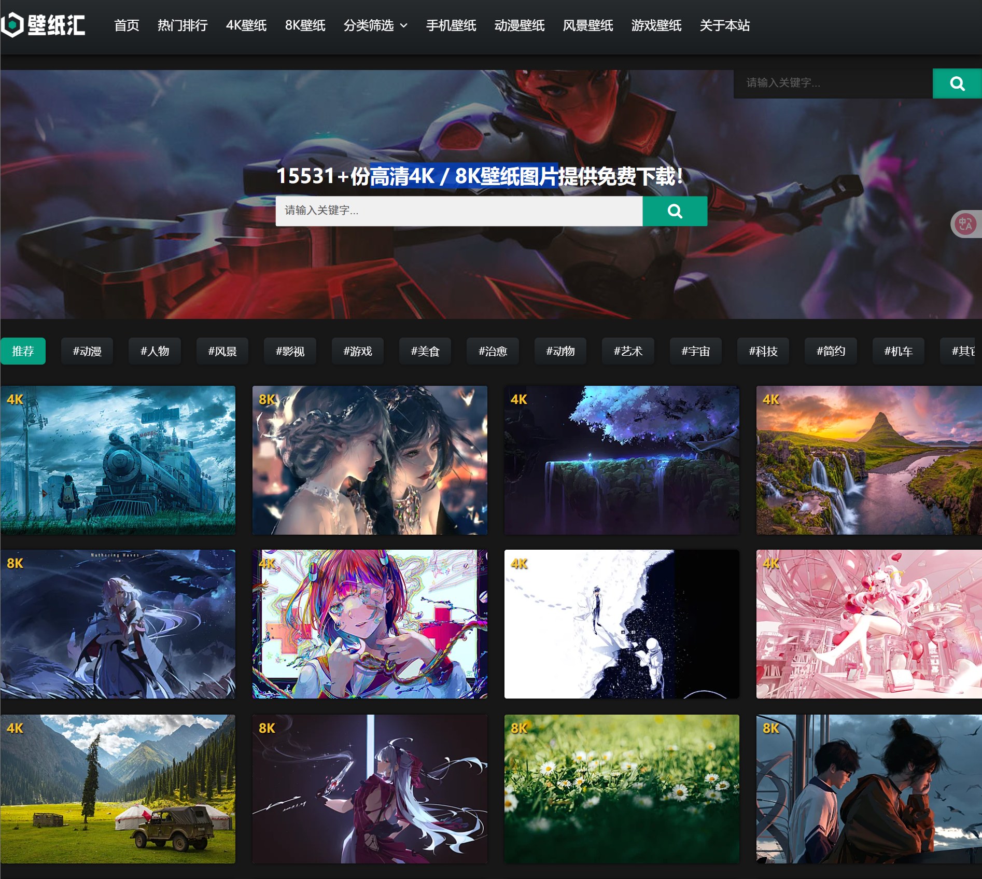
Task: Open the steam train 4K wallpaper thumbnail
Action: 118,459
